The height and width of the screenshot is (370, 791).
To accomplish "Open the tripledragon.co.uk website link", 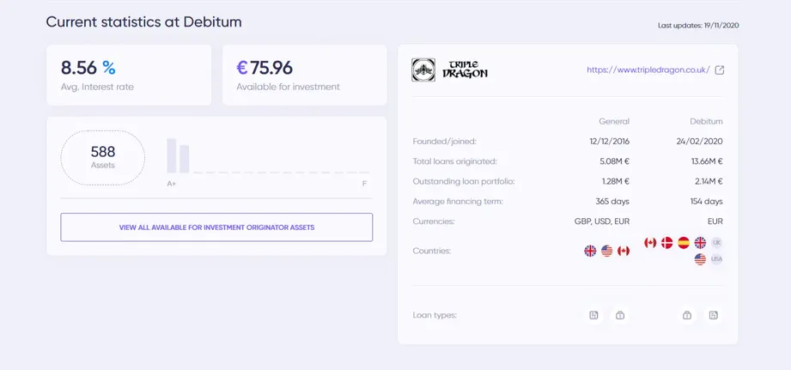I will coord(648,70).
